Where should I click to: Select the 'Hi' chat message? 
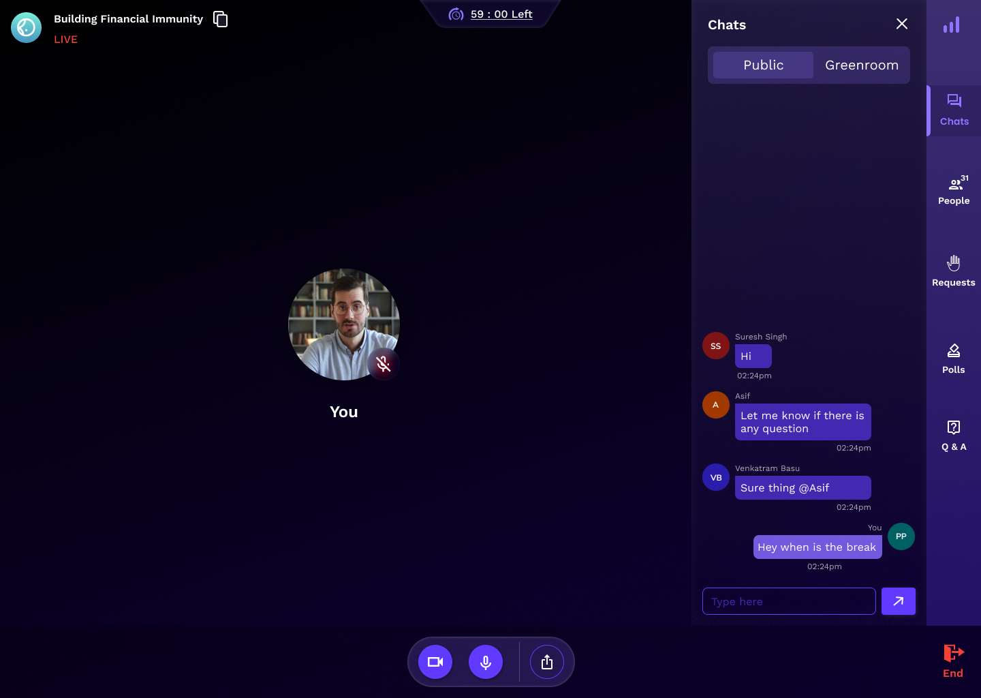click(x=753, y=356)
